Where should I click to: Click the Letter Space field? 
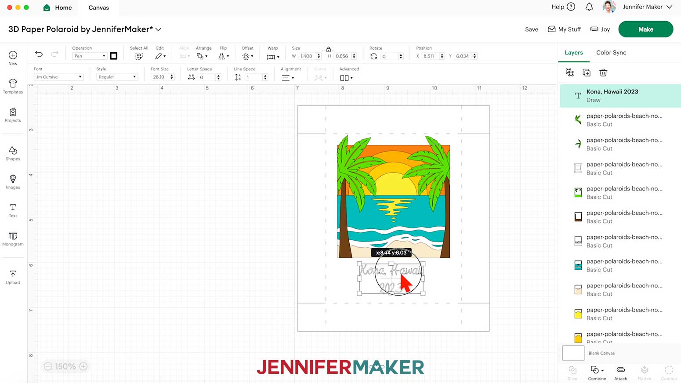(x=206, y=77)
